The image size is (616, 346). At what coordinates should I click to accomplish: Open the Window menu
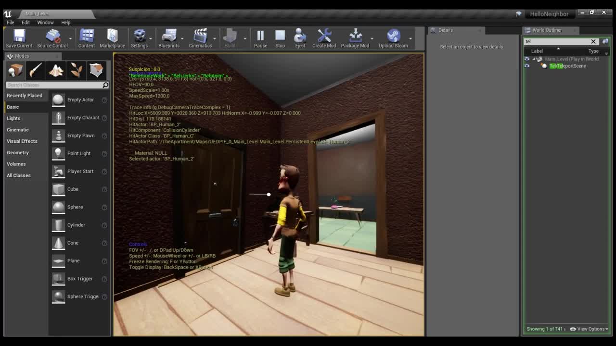tap(45, 22)
